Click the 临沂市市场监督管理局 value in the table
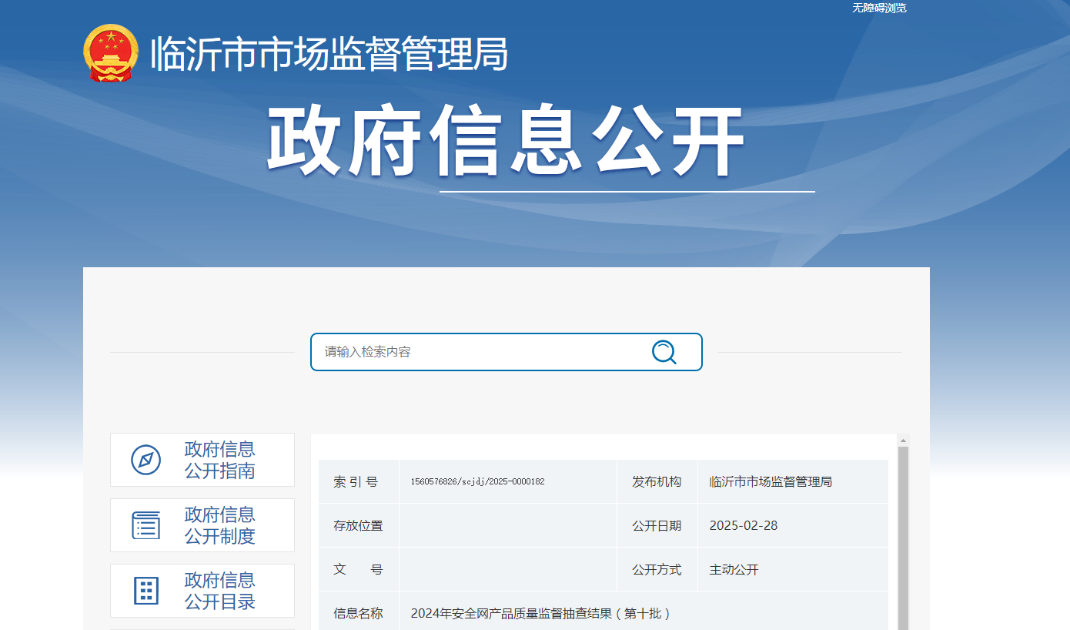Screen dimensions: 1070x630 [771, 482]
